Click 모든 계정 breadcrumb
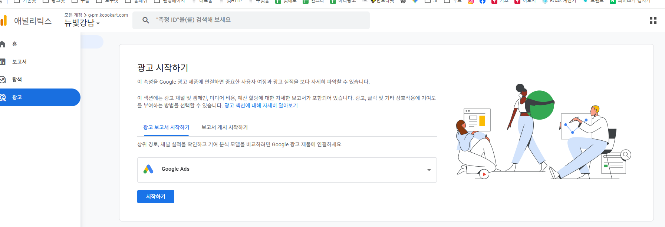This screenshot has width=665, height=227. pos(73,15)
